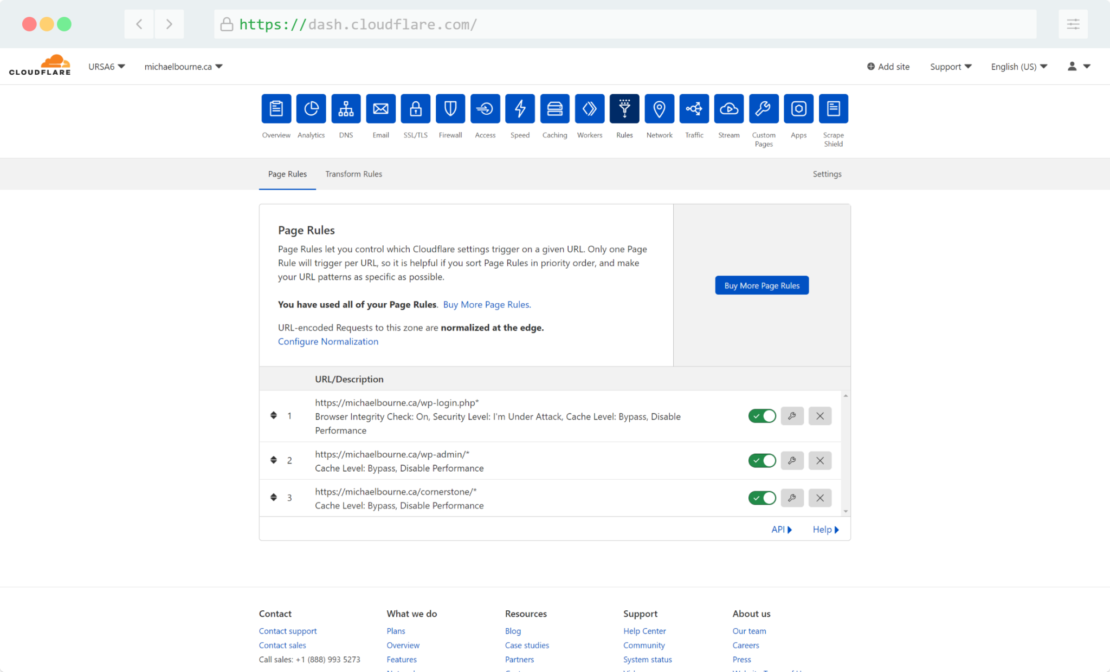
Task: Open the DNS section icon
Action: click(346, 109)
